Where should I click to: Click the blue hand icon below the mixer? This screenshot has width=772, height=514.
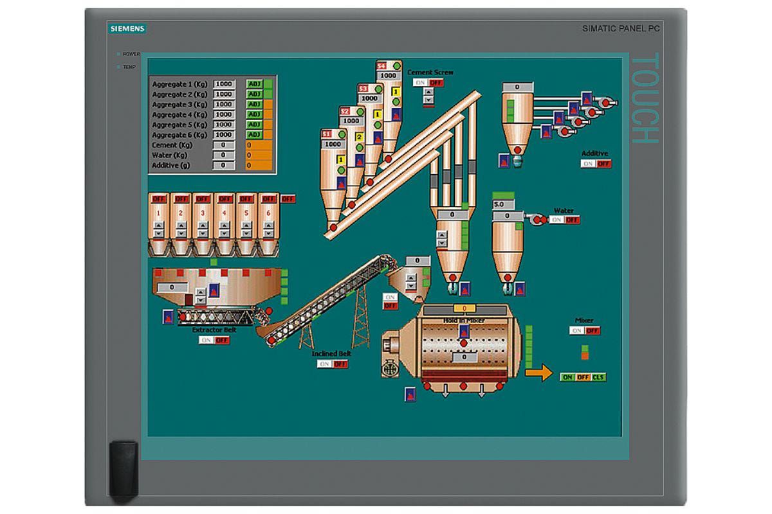(x=410, y=394)
